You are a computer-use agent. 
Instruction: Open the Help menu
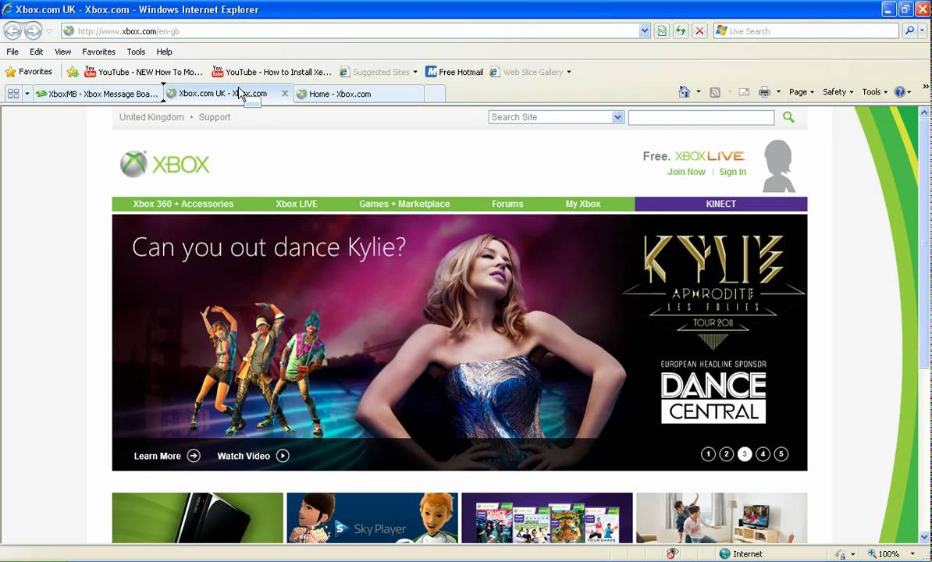click(x=164, y=52)
